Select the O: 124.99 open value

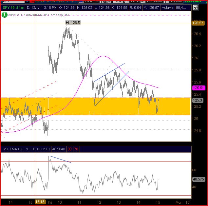point(67,8)
